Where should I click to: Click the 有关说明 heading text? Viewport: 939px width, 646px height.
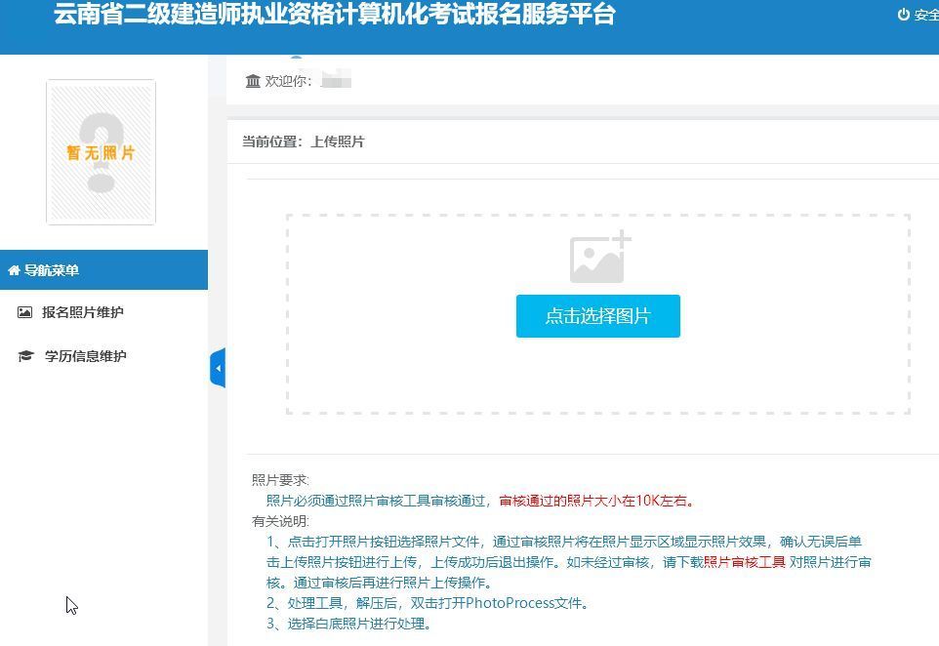tap(280, 521)
